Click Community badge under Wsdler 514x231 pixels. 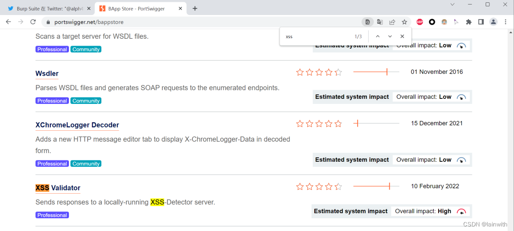tap(86, 101)
